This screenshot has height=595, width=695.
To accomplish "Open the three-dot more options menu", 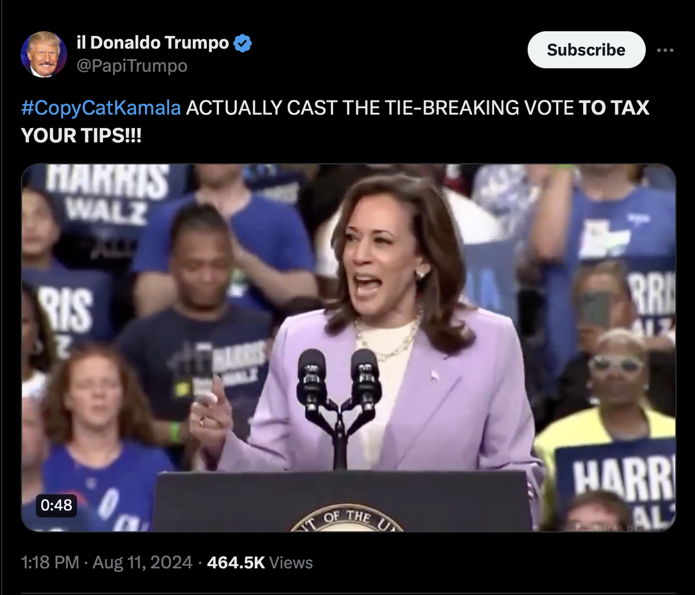I will [665, 50].
